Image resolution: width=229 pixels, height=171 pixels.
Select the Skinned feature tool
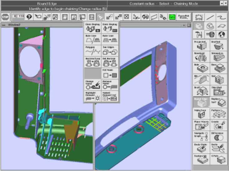point(218,57)
